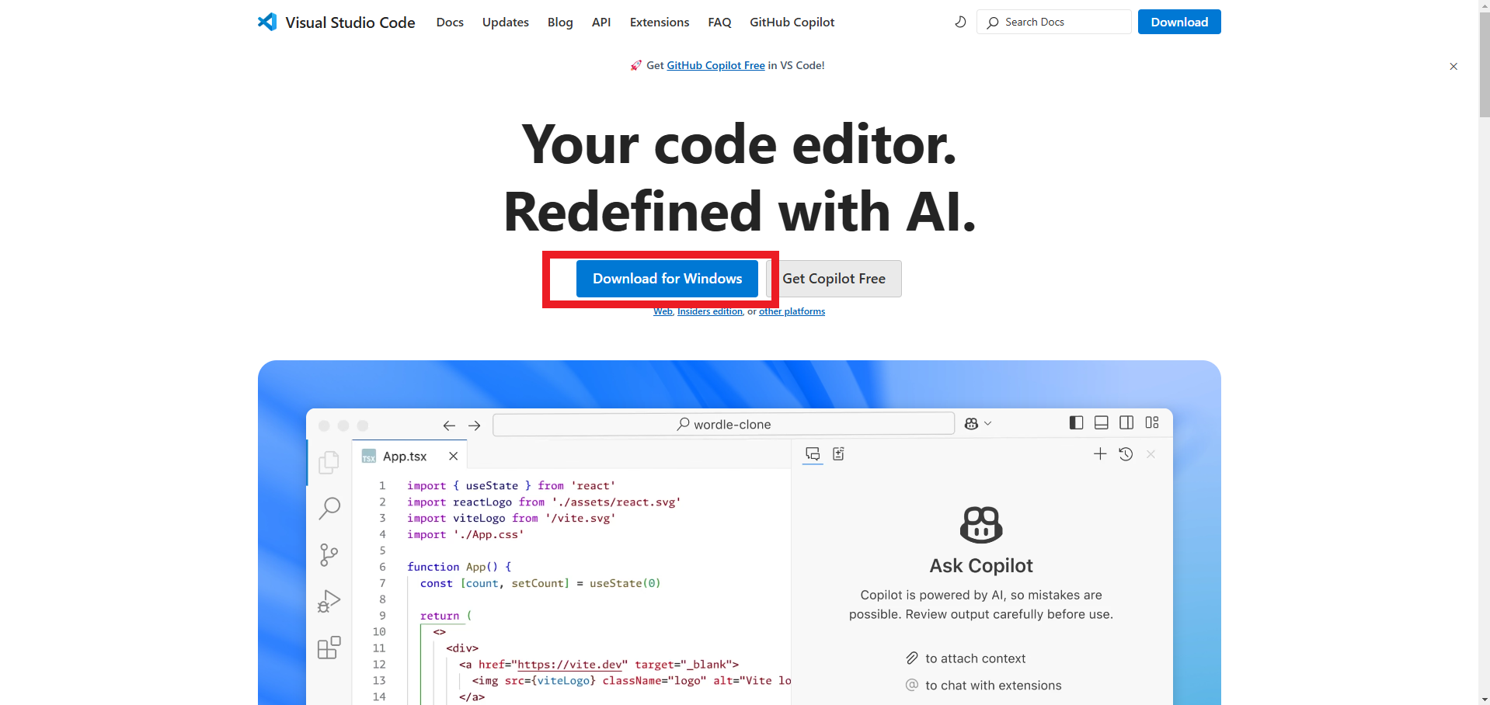
Task: Open the Updates menu item
Action: tap(506, 23)
